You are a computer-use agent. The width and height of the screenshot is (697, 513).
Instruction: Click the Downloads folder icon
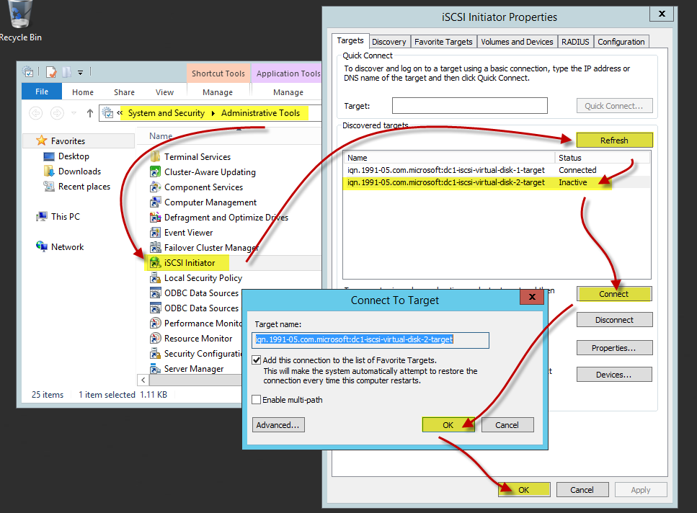click(x=49, y=171)
